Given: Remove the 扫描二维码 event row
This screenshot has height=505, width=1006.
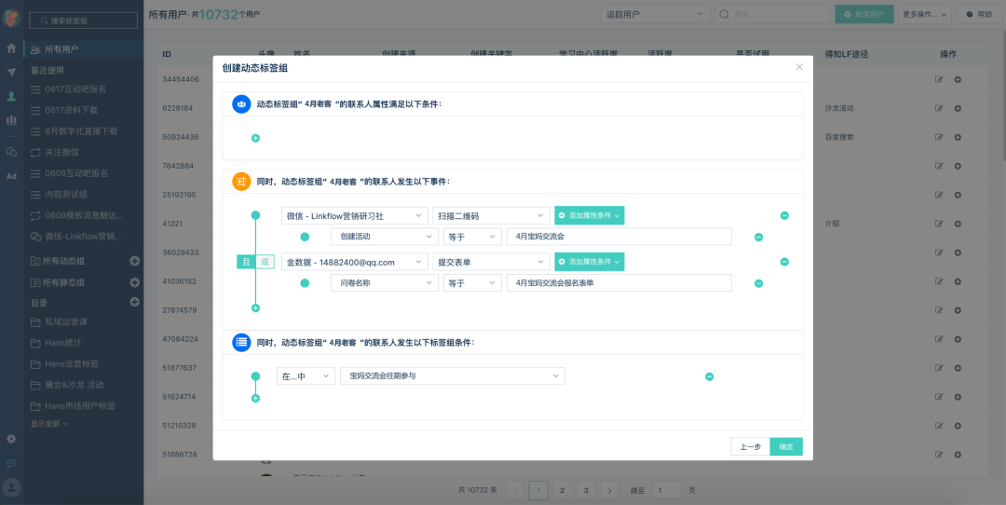Looking at the screenshot, I should (784, 215).
